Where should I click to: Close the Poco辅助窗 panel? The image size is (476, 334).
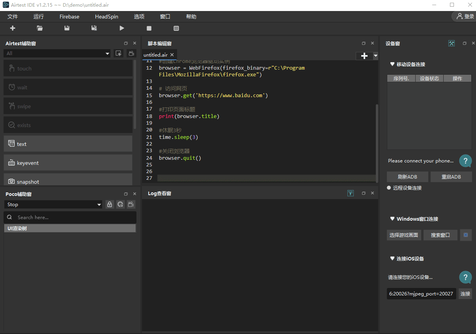point(134,194)
